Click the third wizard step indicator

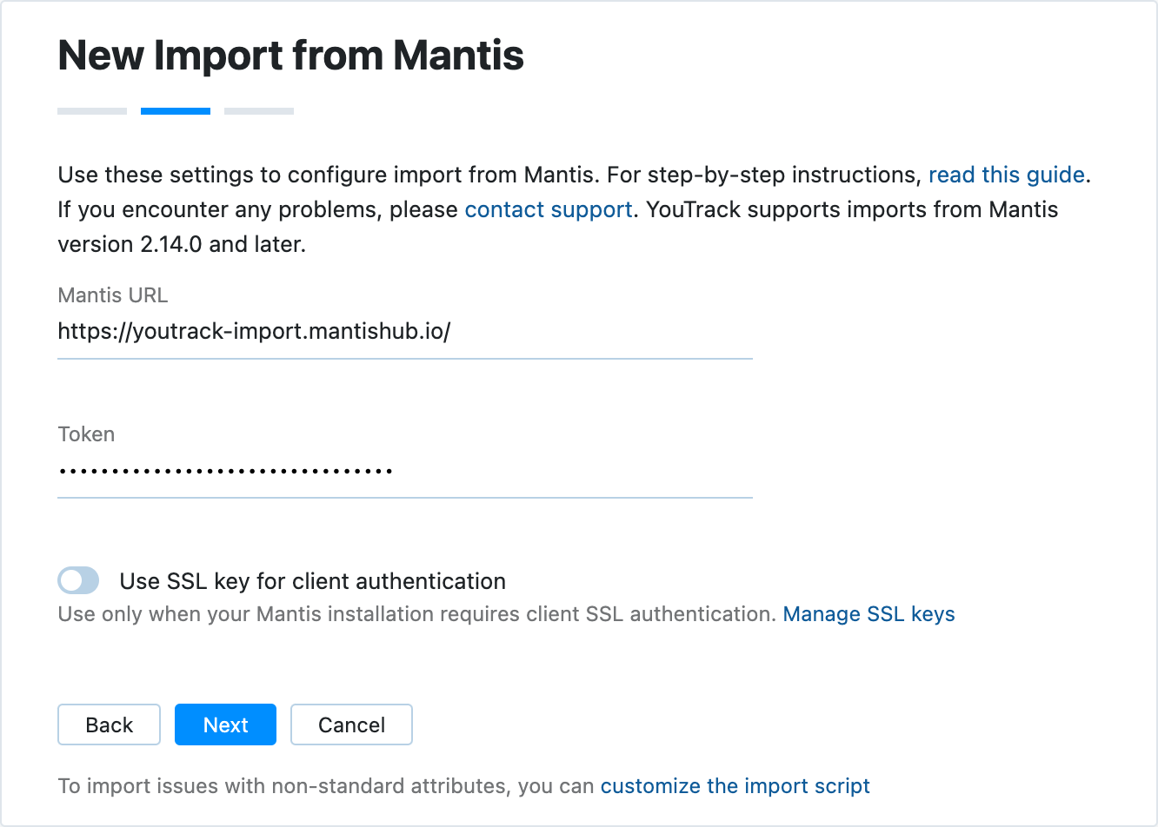[x=258, y=110]
